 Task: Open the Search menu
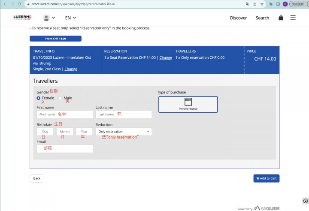click(x=262, y=18)
